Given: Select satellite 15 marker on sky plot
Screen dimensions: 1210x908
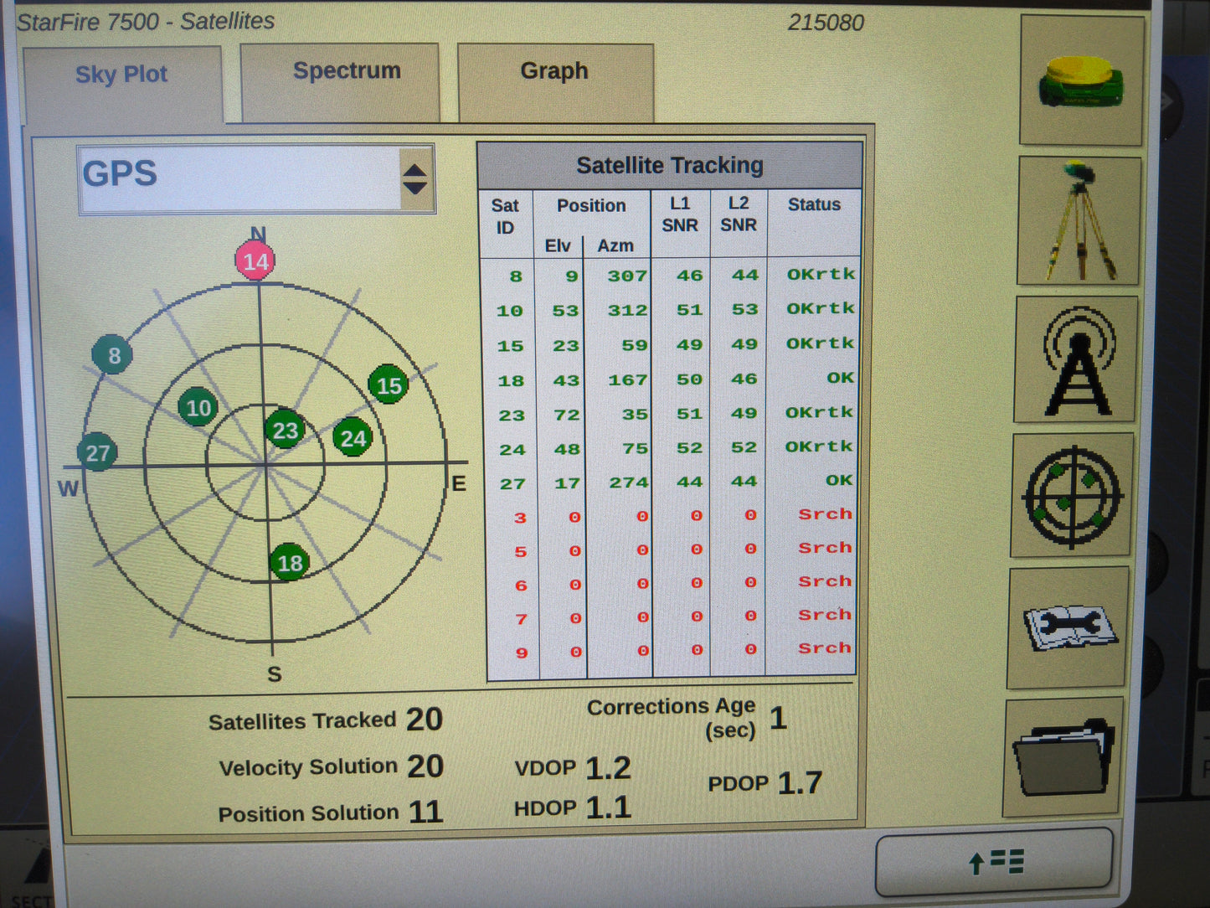Looking at the screenshot, I should (389, 385).
